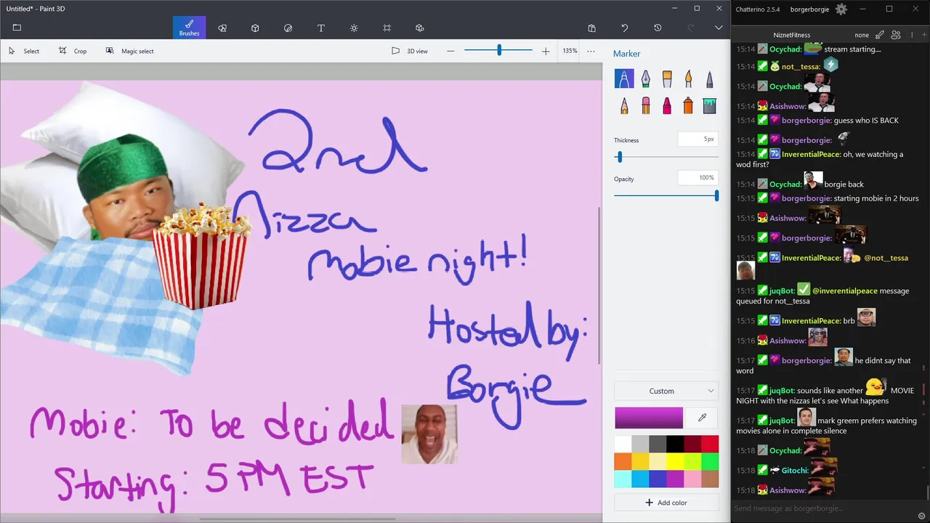Pick the light cyan color swatch

[623, 479]
